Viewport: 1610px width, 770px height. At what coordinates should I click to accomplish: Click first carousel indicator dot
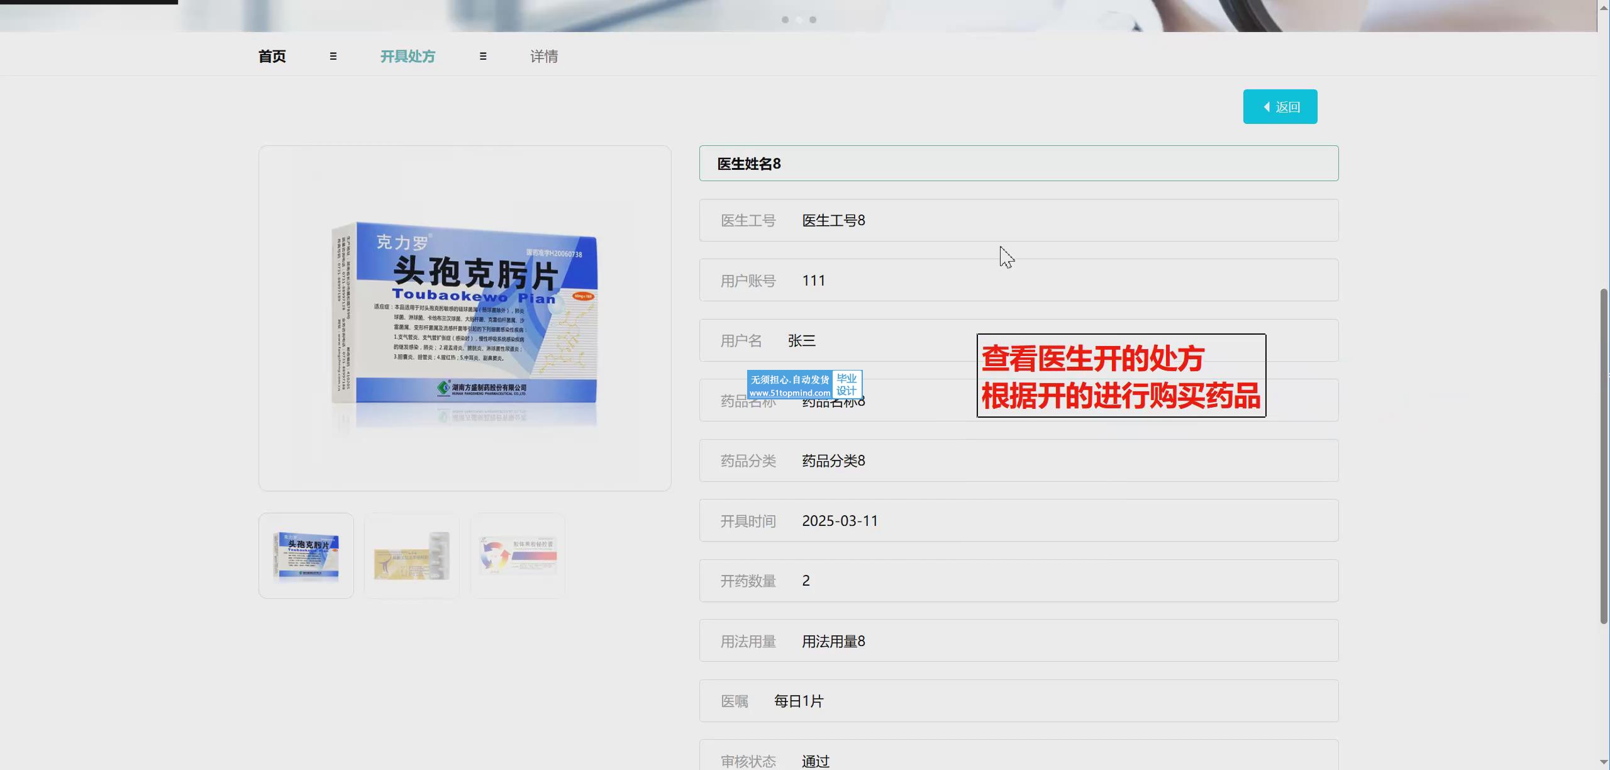(x=785, y=20)
